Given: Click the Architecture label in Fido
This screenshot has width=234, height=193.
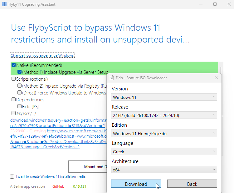Looking at the screenshot, I should (125, 161).
